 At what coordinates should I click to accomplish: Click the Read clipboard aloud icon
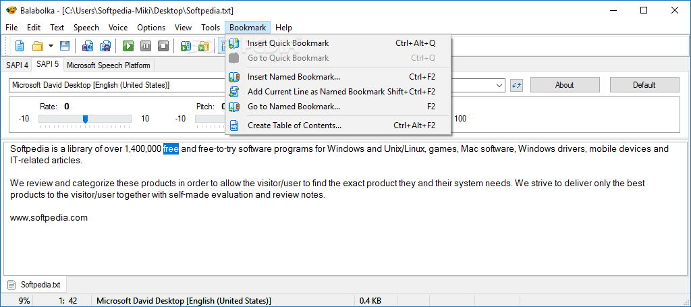(x=186, y=45)
